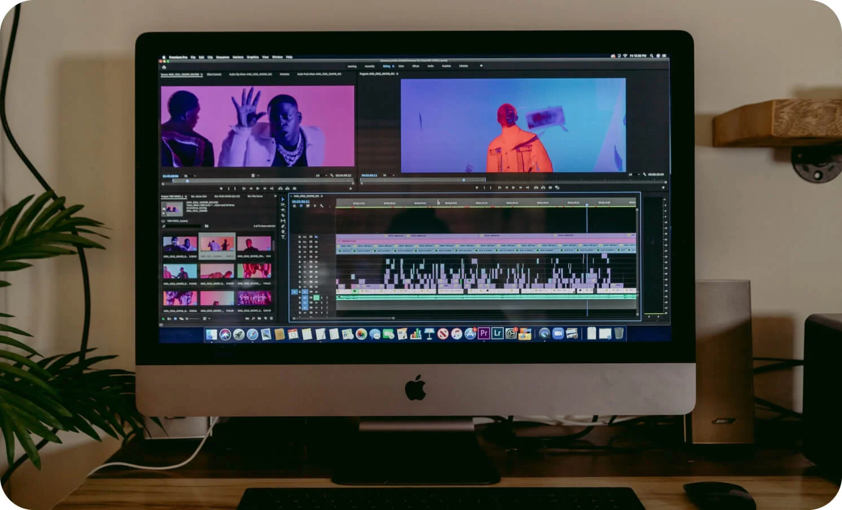Open the Window menu

pyautogui.click(x=277, y=57)
